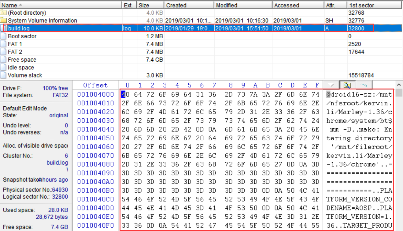This screenshot has width=403, height=231.
Task: Click the Undo level value 0
Action: 66,125
